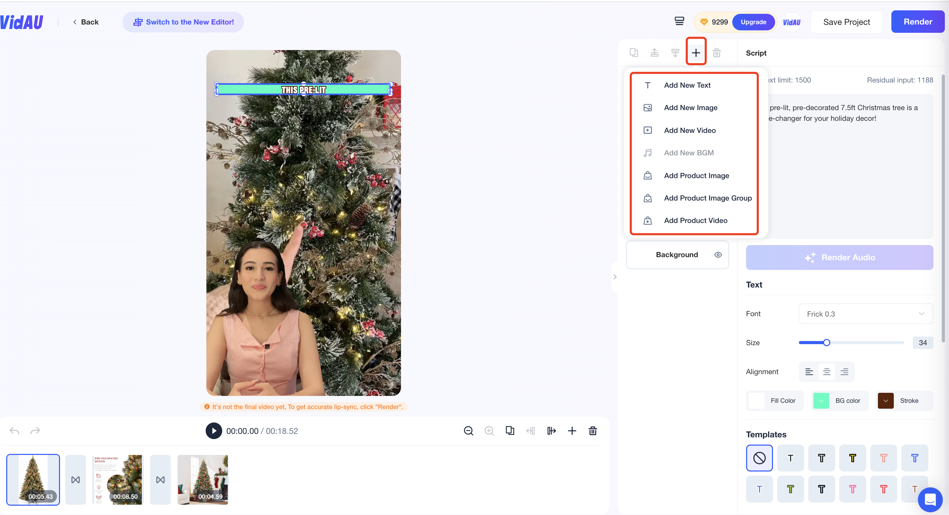The width and height of the screenshot is (949, 515).
Task: Select Add New Text option
Action: pos(687,85)
